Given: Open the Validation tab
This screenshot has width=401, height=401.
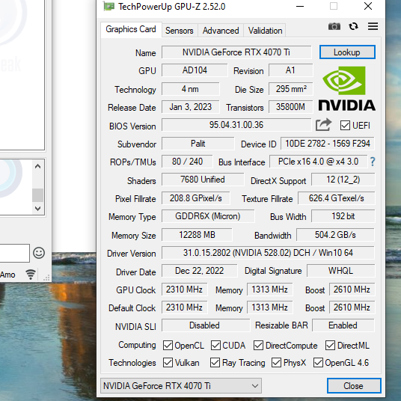Looking at the screenshot, I should [265, 31].
